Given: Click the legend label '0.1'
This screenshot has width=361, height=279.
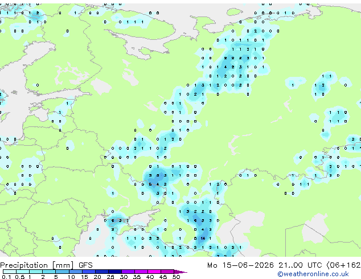Looking at the screenshot, I should (7, 277).
